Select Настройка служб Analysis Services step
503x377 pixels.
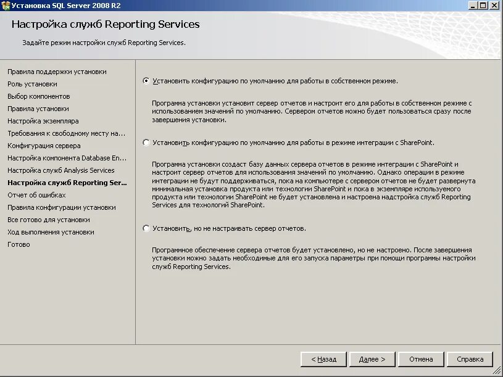[61, 170]
